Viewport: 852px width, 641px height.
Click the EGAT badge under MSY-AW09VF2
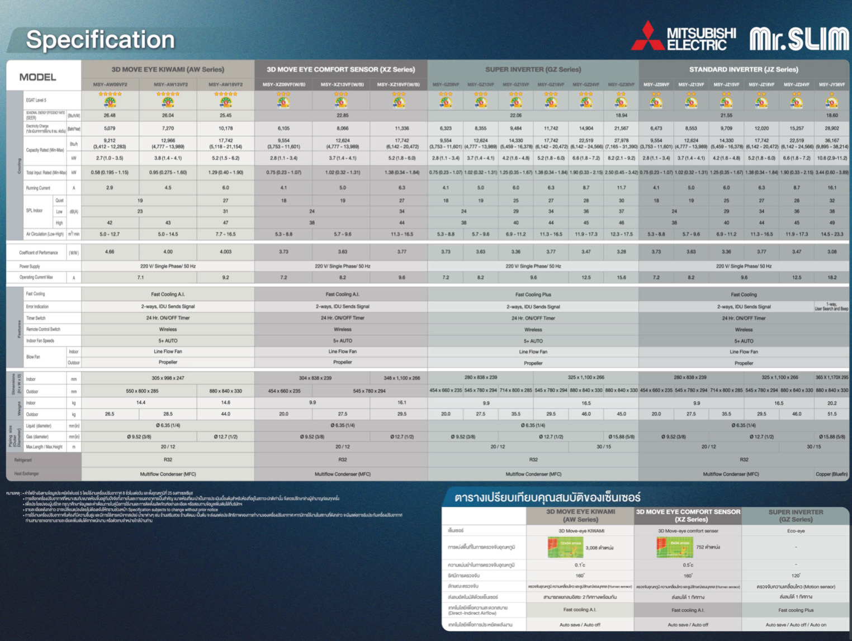[110, 102]
